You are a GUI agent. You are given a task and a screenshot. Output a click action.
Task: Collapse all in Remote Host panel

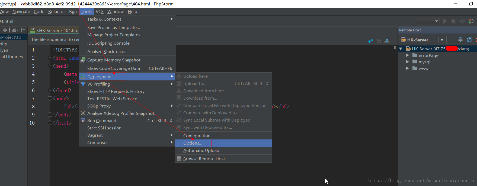coord(460,40)
